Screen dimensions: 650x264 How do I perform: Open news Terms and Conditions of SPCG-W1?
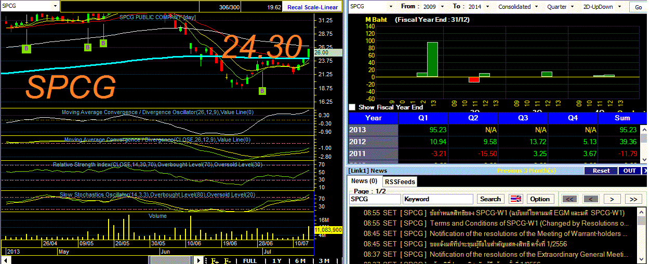tap(529, 223)
